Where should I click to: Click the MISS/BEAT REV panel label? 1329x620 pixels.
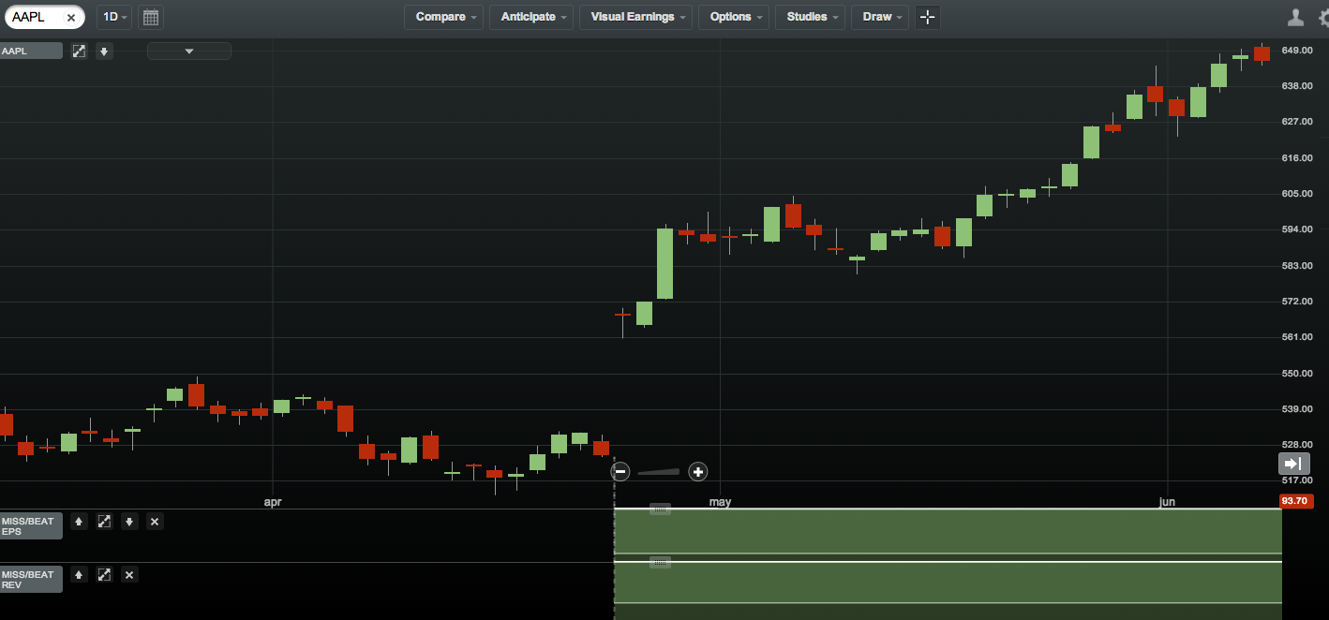tap(31, 580)
